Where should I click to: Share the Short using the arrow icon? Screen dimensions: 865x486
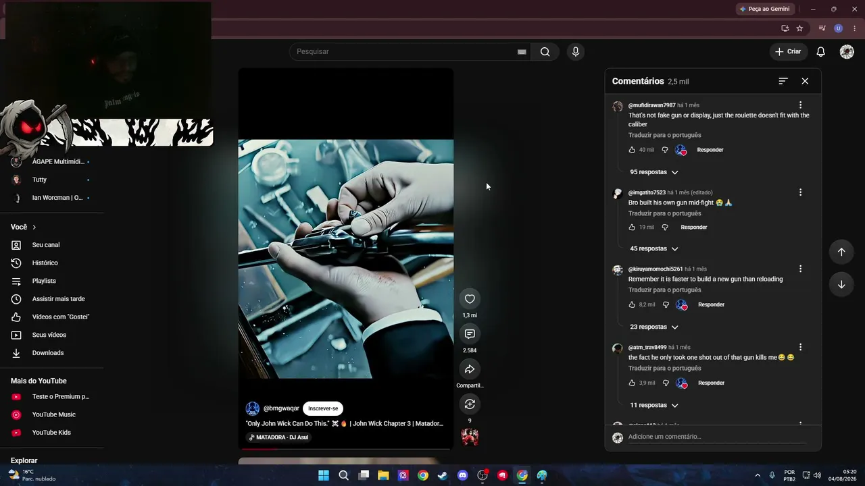click(x=470, y=369)
